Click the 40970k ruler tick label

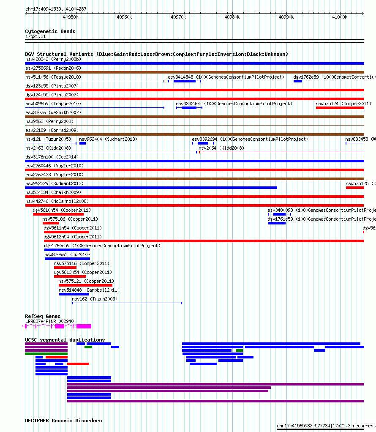coord(178,17)
